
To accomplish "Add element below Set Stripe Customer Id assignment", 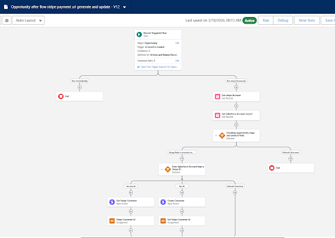I will click(182, 230).
